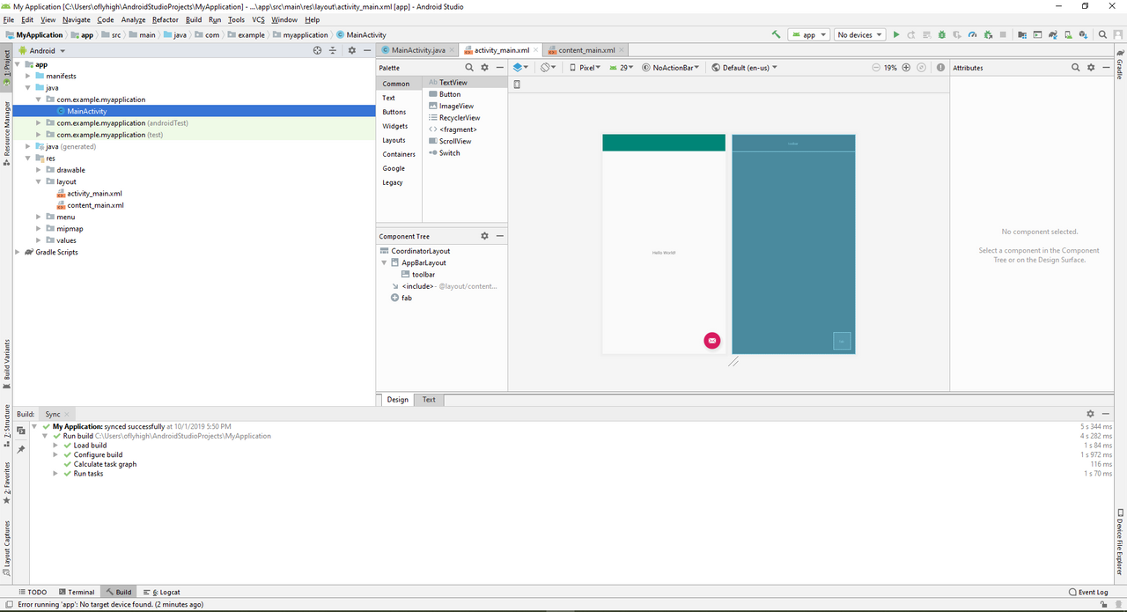Open the TODO tool window

click(x=33, y=592)
